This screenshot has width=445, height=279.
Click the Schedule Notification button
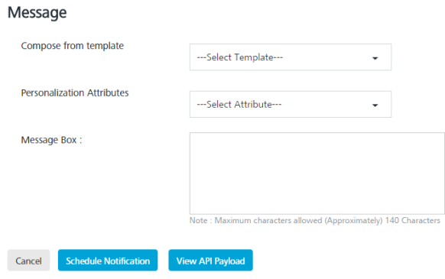108,260
